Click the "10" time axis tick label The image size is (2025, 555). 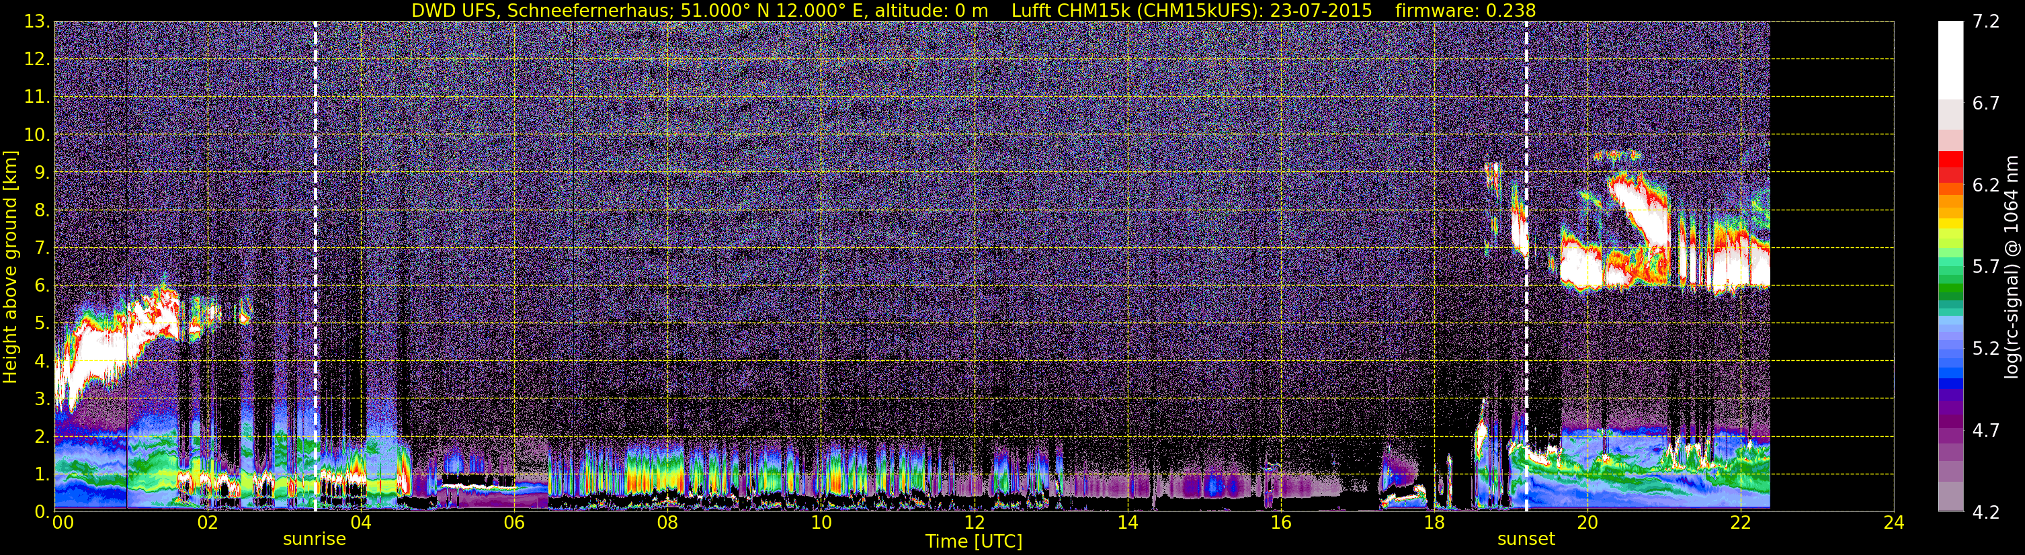(x=821, y=523)
